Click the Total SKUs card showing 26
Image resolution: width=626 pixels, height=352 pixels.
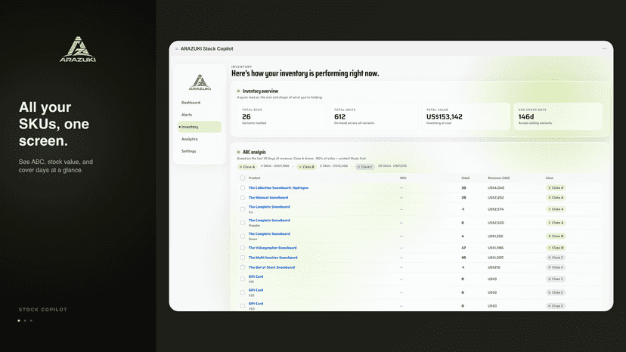281,116
